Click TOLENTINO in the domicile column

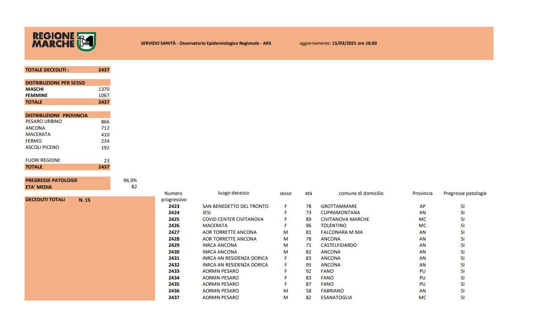pos(333,226)
